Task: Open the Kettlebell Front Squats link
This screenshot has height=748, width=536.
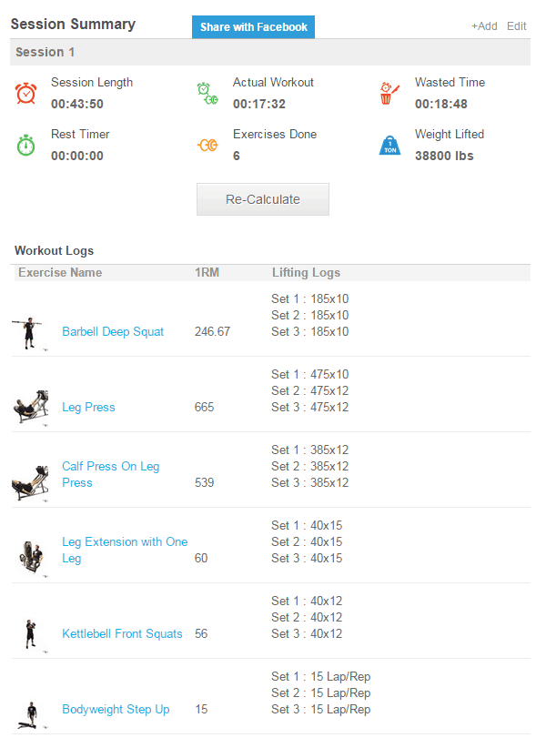Action: pos(122,633)
